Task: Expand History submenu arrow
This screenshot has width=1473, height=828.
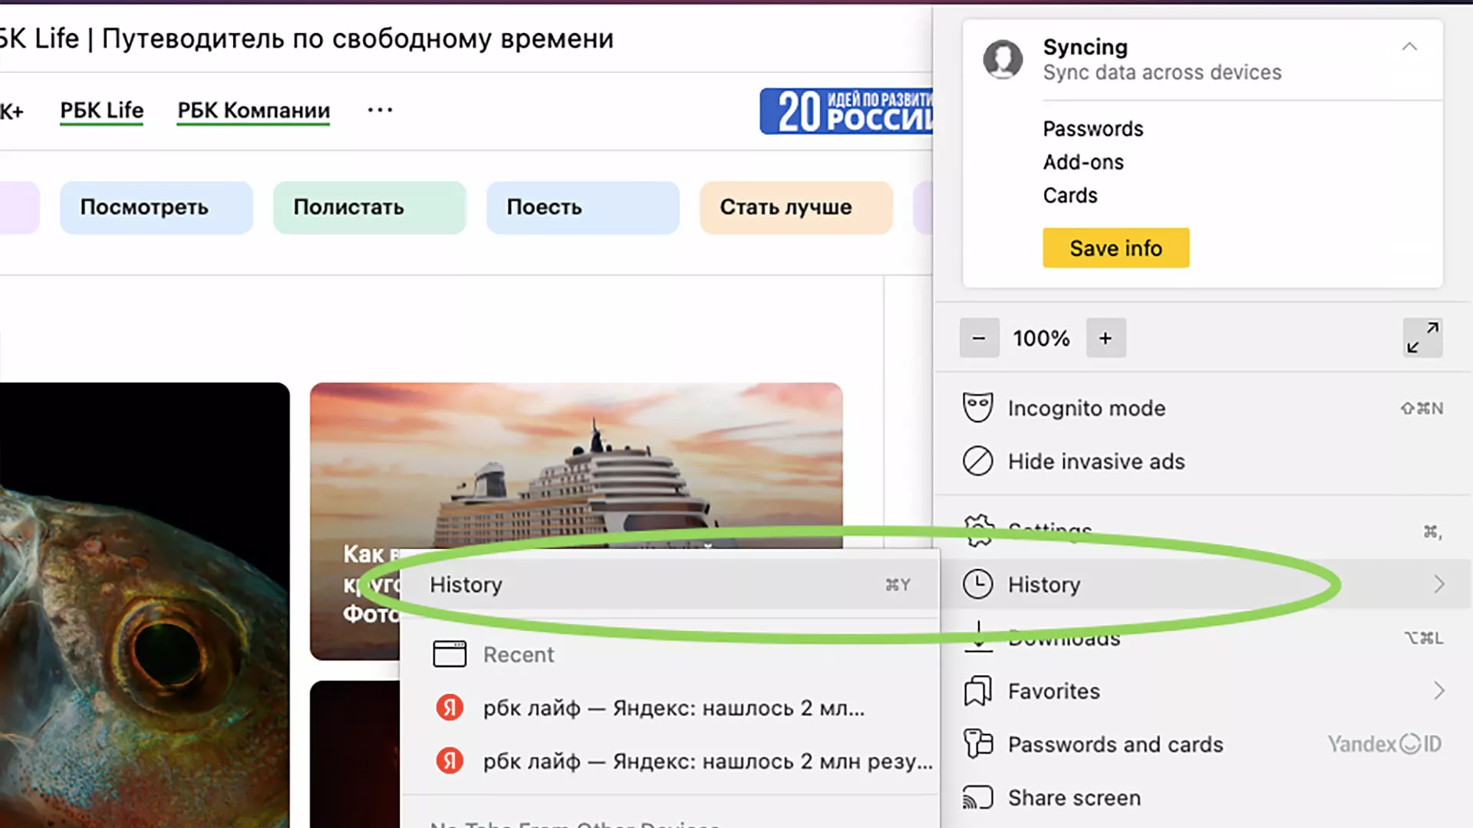Action: pyautogui.click(x=1438, y=584)
